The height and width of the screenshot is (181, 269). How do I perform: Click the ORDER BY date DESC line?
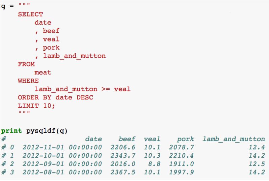coord(55,97)
